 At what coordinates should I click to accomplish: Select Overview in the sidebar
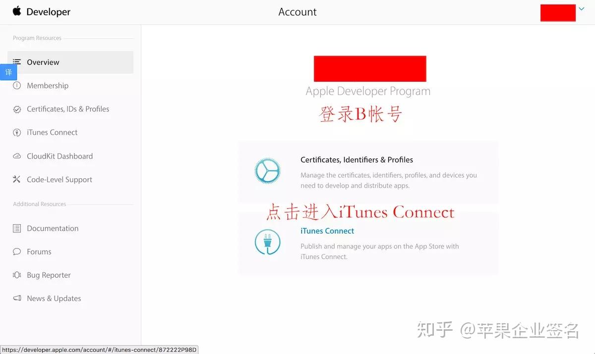(x=70, y=62)
